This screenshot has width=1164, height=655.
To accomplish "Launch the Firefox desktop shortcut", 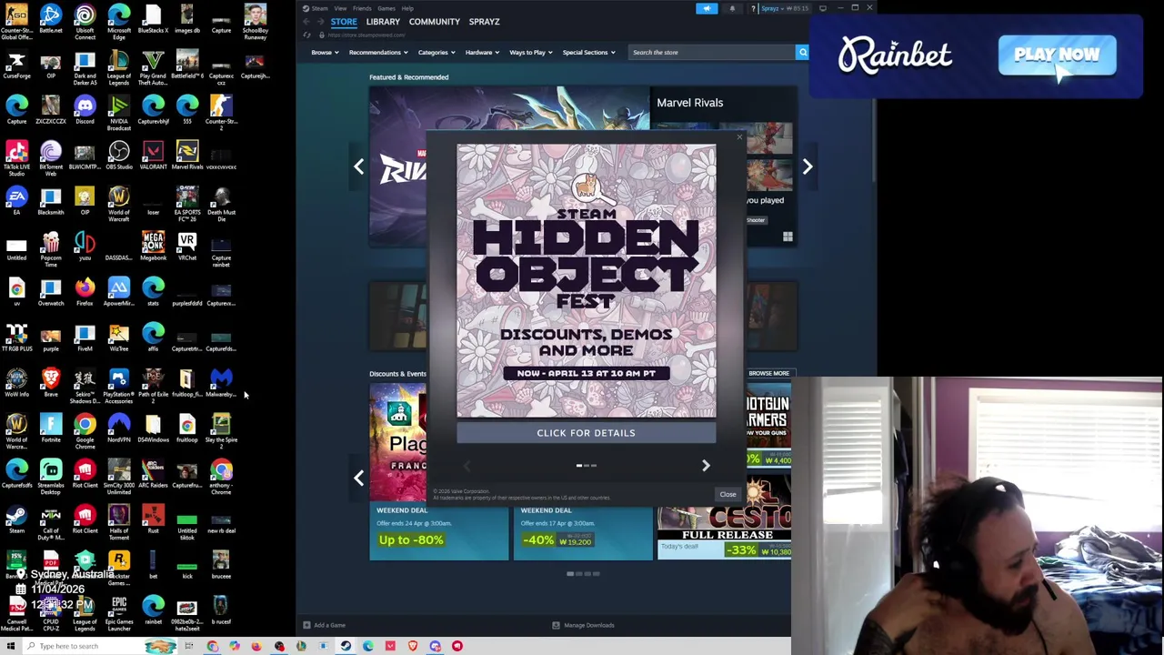I will [85, 292].
